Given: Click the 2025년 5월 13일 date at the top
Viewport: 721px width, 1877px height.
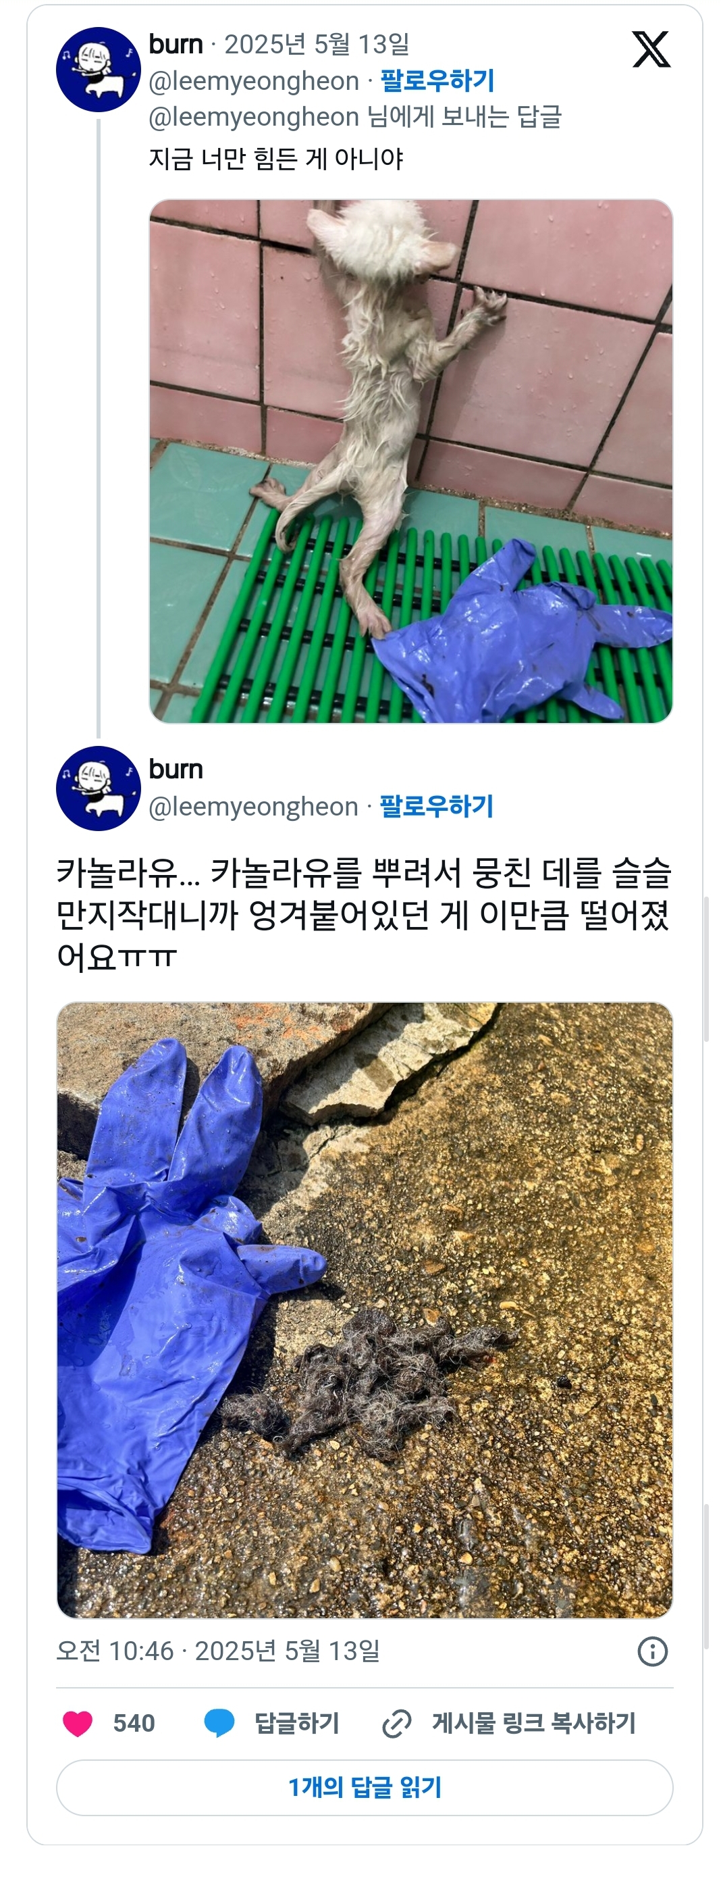Looking at the screenshot, I should 316,45.
